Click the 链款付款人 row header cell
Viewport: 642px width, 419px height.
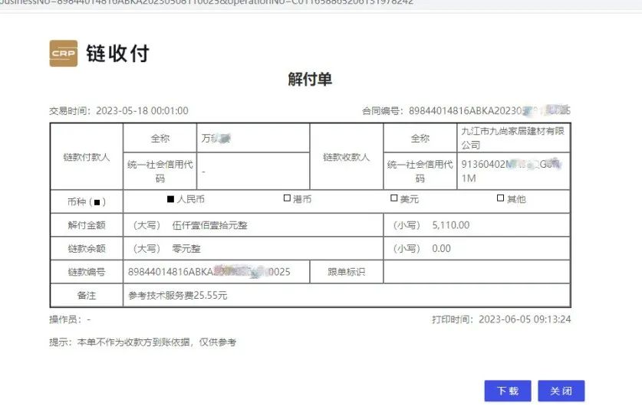coord(87,156)
